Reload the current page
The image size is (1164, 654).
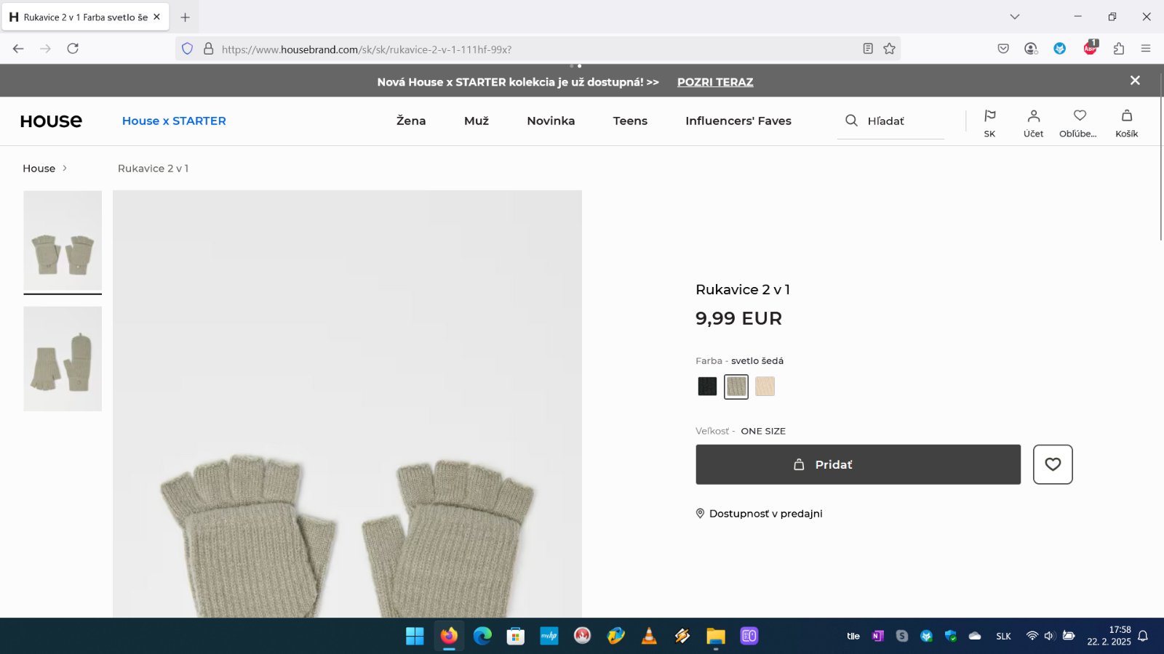(73, 49)
